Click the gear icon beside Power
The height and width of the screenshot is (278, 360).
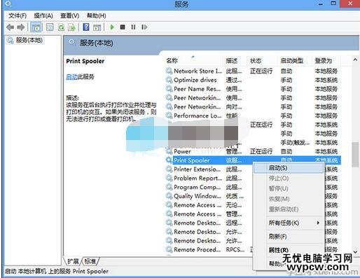(x=169, y=151)
